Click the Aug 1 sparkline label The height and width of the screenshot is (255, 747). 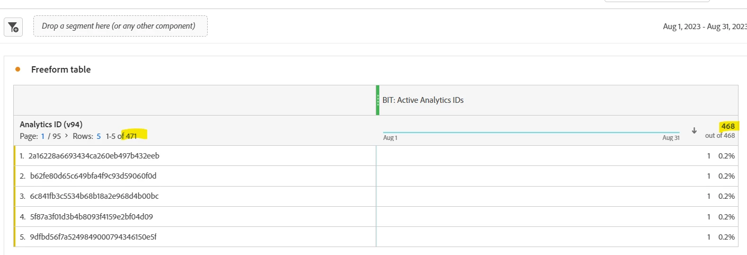click(x=390, y=138)
